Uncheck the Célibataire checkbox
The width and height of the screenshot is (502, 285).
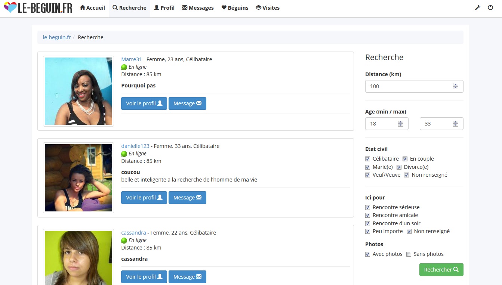click(368, 159)
